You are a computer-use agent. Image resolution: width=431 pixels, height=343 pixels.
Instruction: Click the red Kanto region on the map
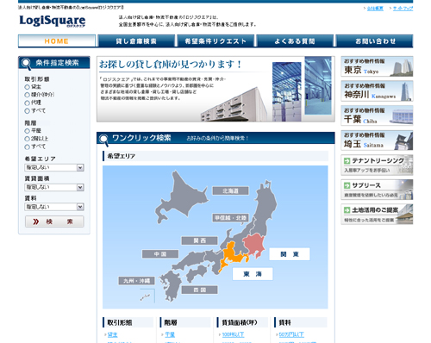(x=254, y=245)
